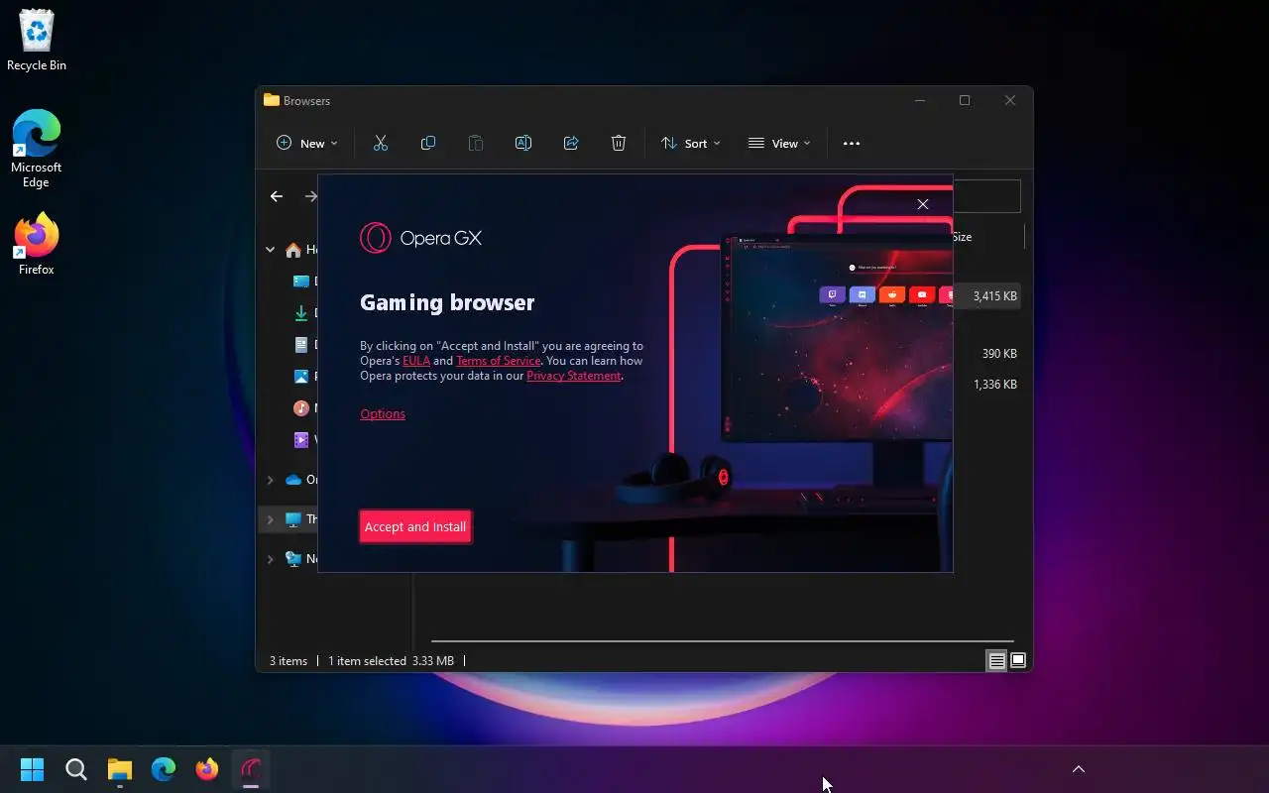Expand the This PC tree node chevron
This screenshot has width=1269, height=793.
click(270, 519)
